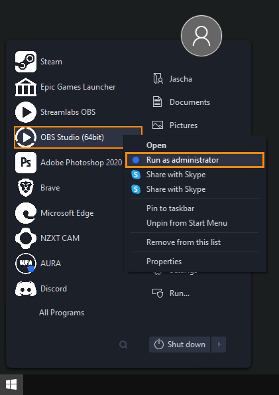The width and height of the screenshot is (279, 395).
Task: Click first Share with Skype icon
Action: pyautogui.click(x=136, y=175)
